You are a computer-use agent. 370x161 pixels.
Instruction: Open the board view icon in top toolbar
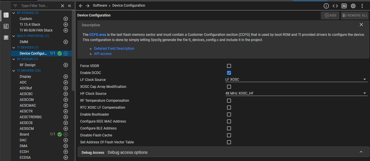point(344,6)
